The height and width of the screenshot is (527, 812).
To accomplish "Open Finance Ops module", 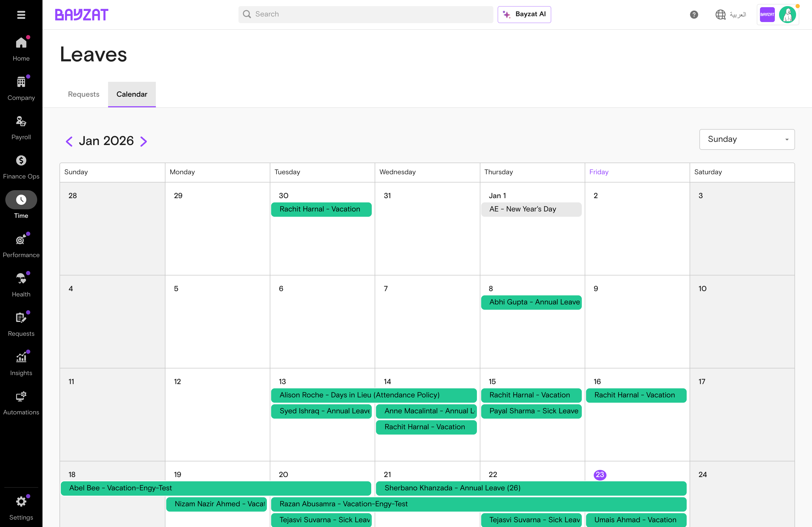I will click(21, 167).
